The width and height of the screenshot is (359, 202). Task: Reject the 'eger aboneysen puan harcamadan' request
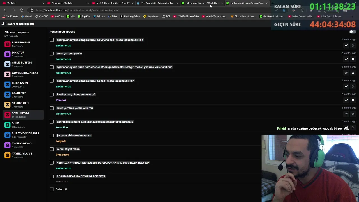pyautogui.click(x=353, y=73)
